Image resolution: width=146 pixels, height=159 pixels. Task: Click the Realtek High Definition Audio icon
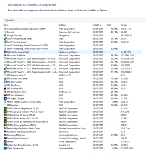pos(5,128)
